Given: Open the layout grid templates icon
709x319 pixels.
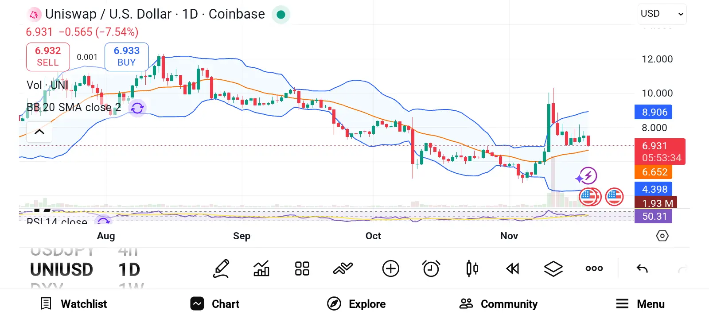Looking at the screenshot, I should [x=302, y=268].
